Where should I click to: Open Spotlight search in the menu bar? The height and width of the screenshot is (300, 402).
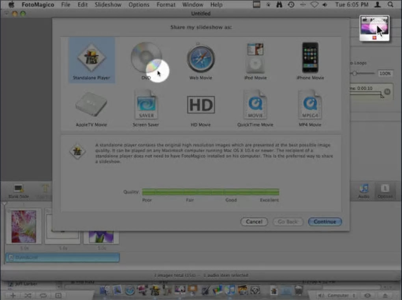[390, 5]
